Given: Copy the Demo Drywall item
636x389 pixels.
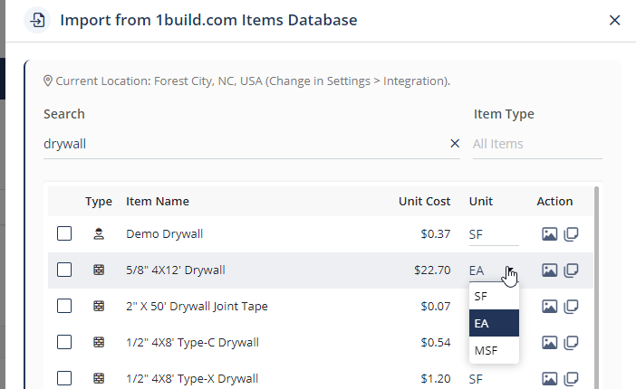Looking at the screenshot, I should pos(571,233).
